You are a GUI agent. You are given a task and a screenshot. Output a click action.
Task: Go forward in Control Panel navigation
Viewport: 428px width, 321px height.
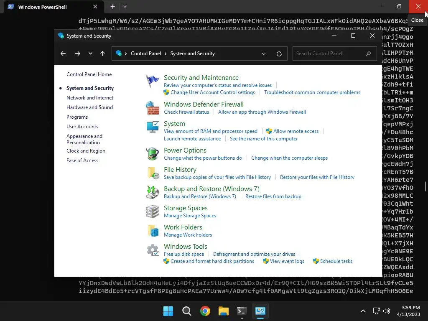(78, 53)
